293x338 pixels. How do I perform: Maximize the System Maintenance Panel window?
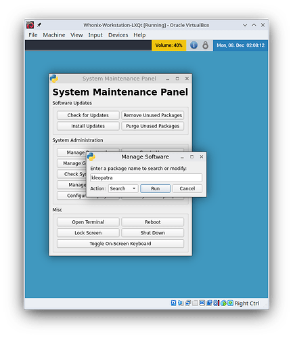click(x=177, y=79)
